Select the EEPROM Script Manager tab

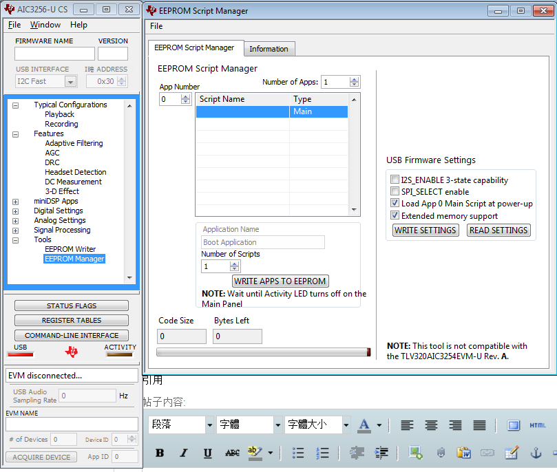(x=194, y=47)
